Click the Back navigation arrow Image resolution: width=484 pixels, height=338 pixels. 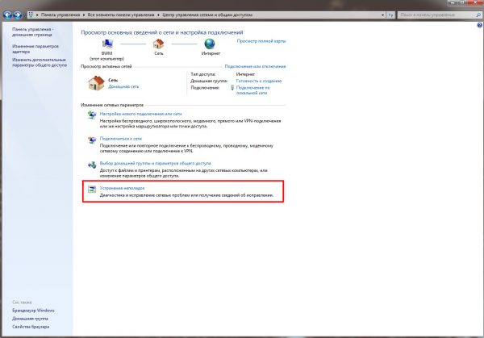coord(7,15)
